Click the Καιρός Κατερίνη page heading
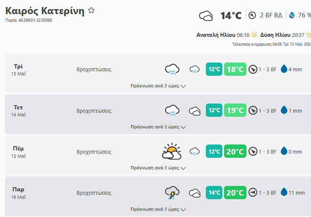This screenshot has height=217, width=311. [45, 11]
